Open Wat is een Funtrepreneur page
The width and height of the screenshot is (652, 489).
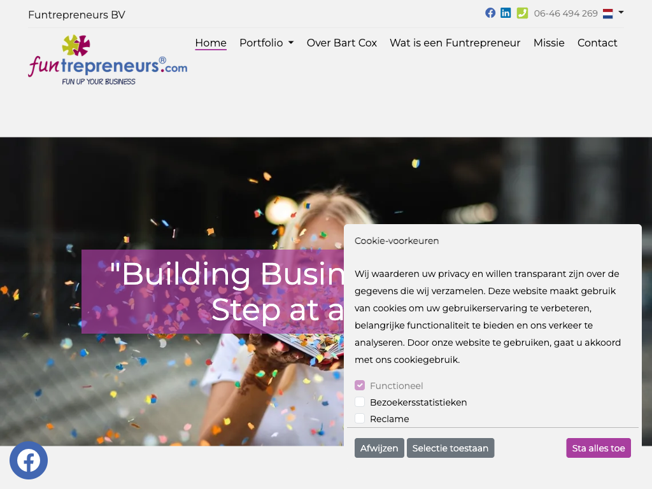[455, 43]
